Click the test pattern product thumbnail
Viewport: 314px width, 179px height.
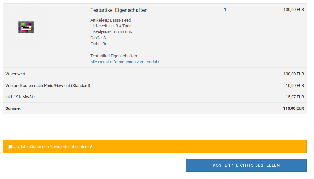[26, 27]
